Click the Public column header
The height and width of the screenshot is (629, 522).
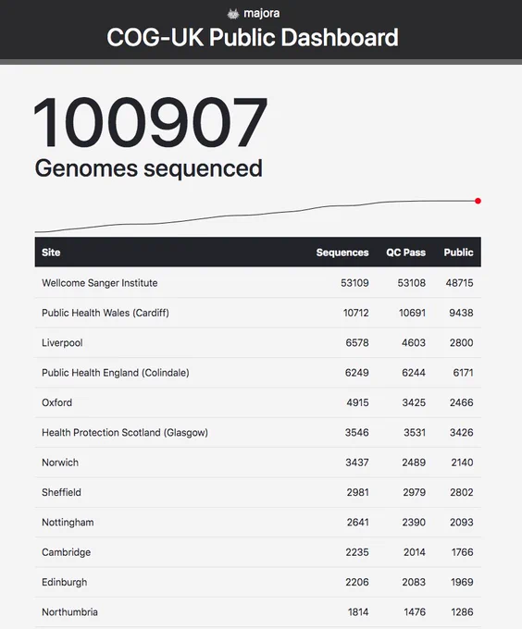[458, 253]
